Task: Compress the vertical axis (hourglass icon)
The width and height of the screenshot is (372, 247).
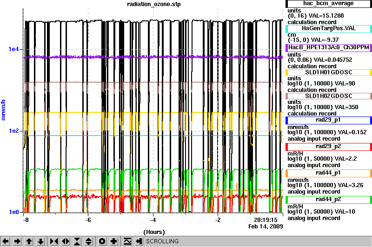Action: pos(77,241)
